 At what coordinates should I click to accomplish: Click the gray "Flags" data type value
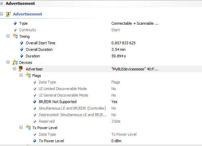tap(116, 82)
